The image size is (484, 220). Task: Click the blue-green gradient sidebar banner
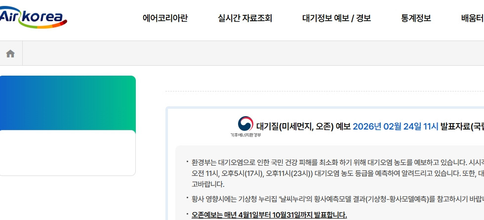tap(68, 103)
